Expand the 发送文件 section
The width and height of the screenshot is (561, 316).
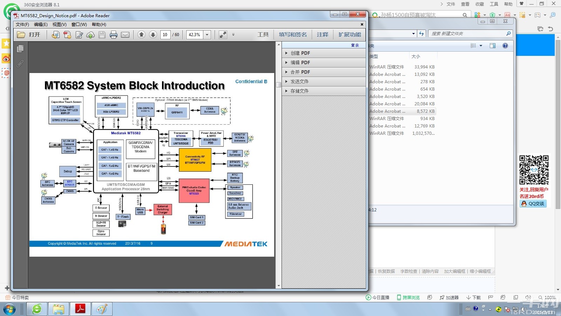pyautogui.click(x=299, y=81)
